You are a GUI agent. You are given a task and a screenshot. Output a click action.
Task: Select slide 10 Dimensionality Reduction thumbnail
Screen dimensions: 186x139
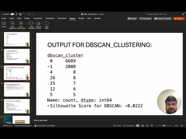point(17,89)
